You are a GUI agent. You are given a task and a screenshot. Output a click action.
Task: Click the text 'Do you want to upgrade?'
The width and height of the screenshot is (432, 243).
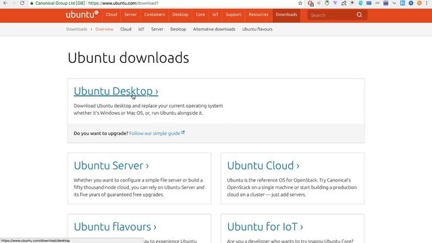[101, 134]
